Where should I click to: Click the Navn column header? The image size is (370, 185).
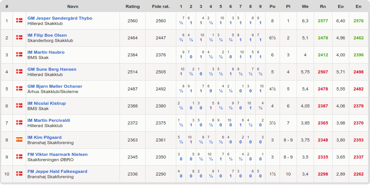(73, 6)
